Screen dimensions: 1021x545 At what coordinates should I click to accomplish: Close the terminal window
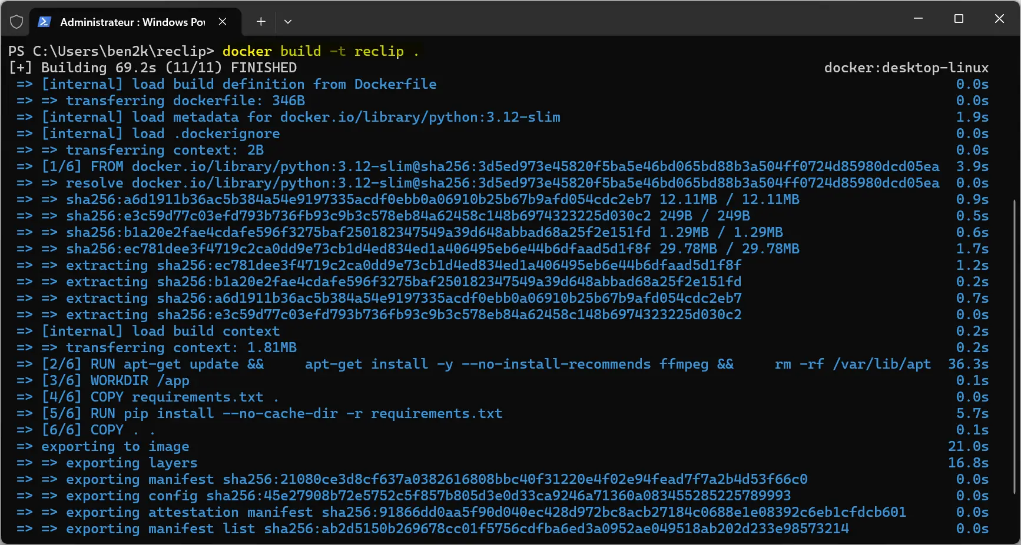999,19
